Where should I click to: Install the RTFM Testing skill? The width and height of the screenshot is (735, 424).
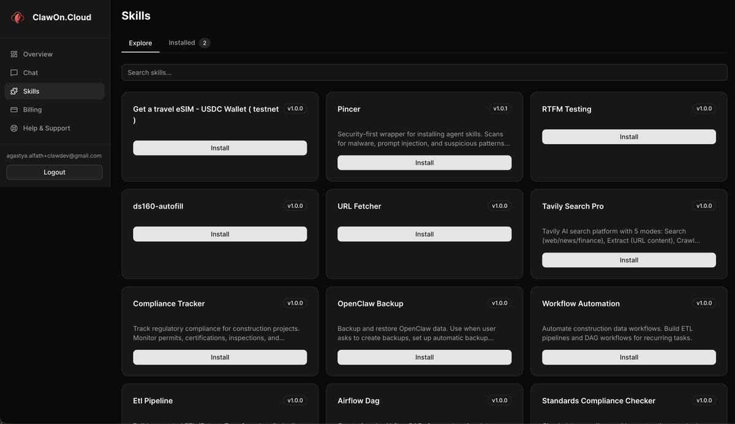[628, 136]
